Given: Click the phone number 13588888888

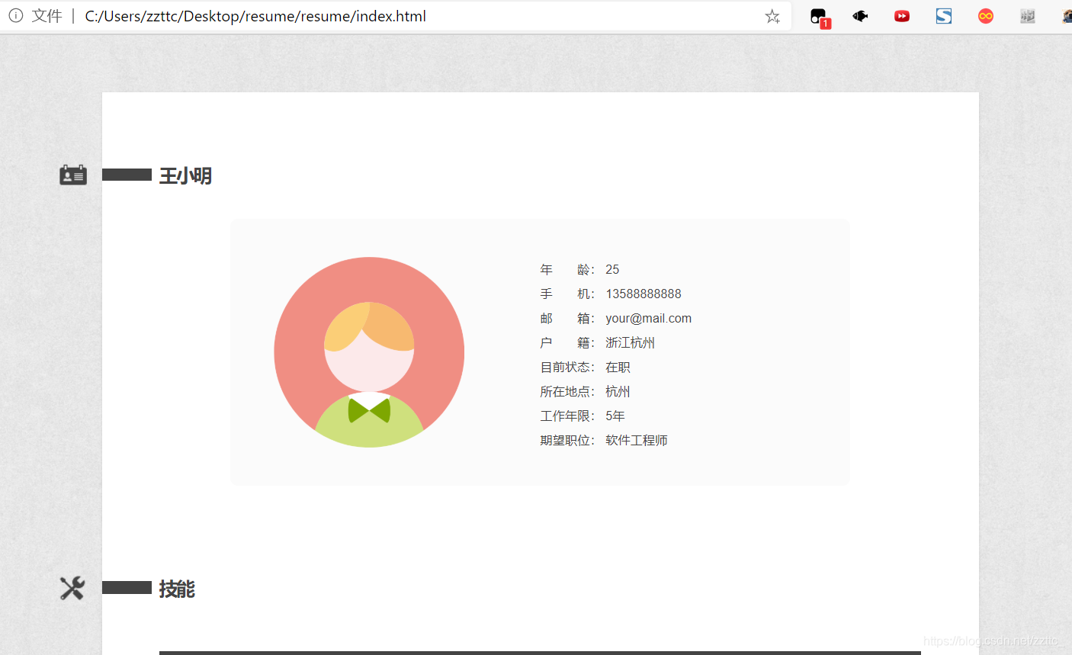Looking at the screenshot, I should (x=643, y=294).
